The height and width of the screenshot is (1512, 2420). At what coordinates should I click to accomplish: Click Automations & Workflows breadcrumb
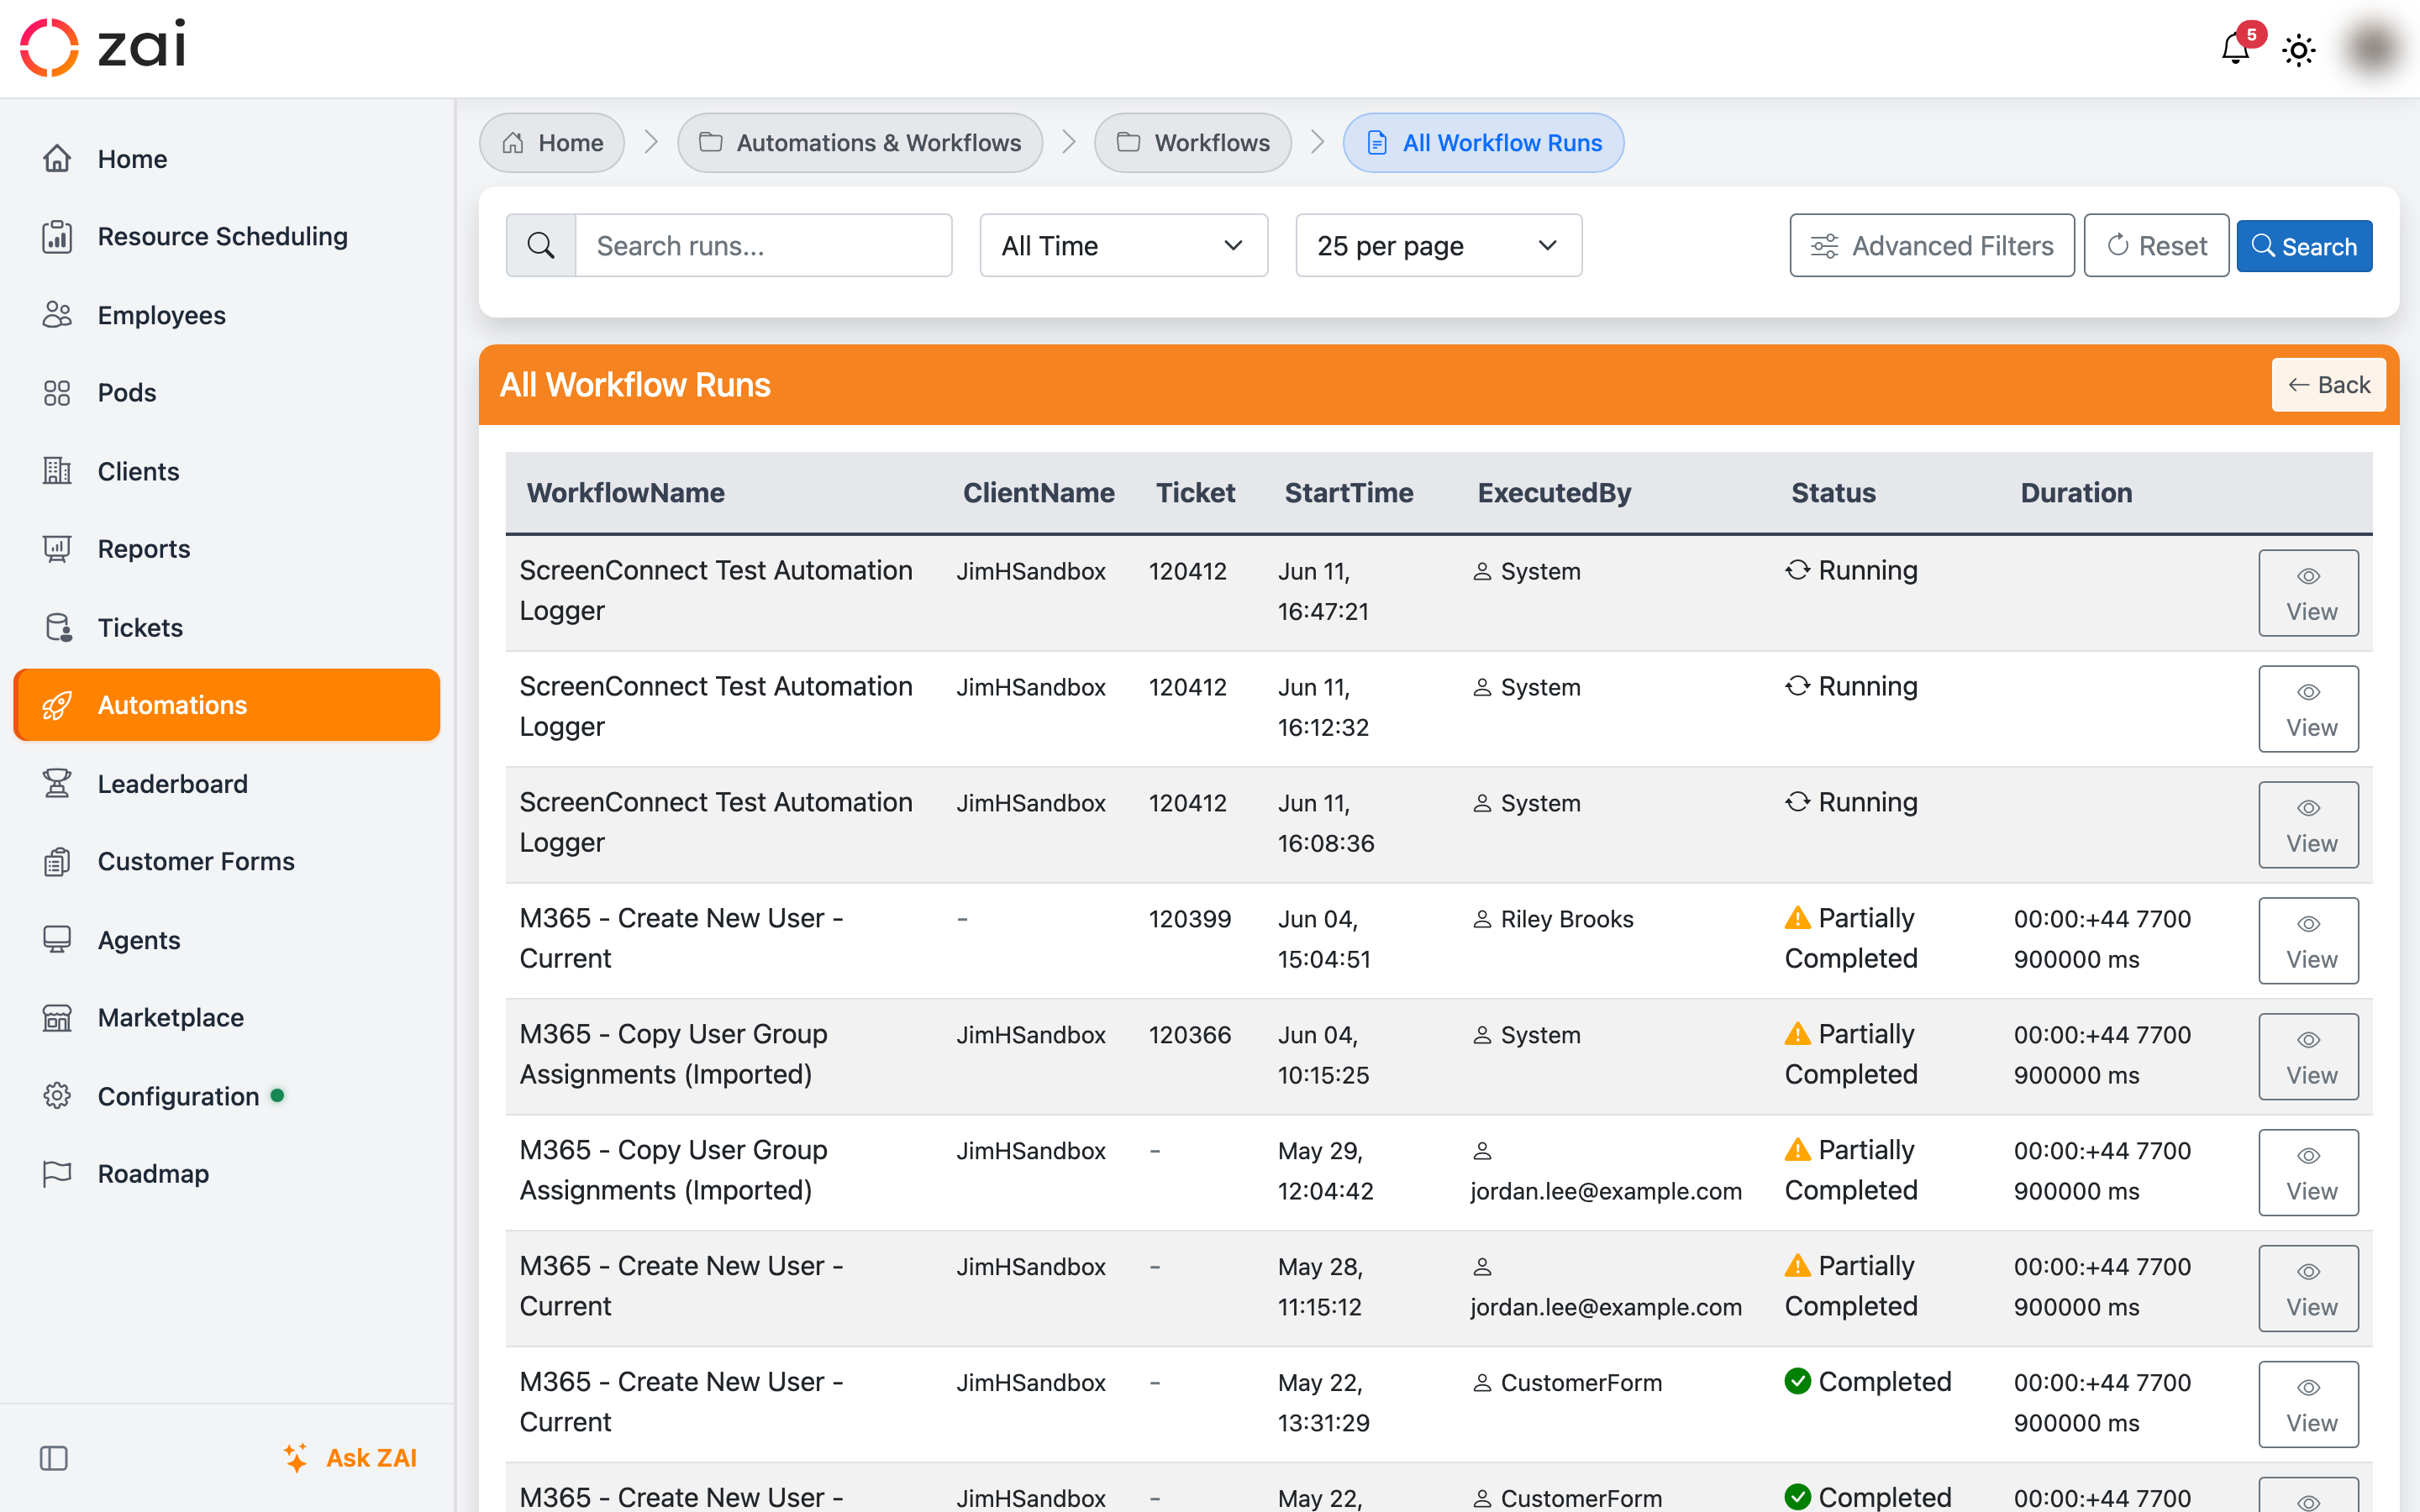[860, 143]
